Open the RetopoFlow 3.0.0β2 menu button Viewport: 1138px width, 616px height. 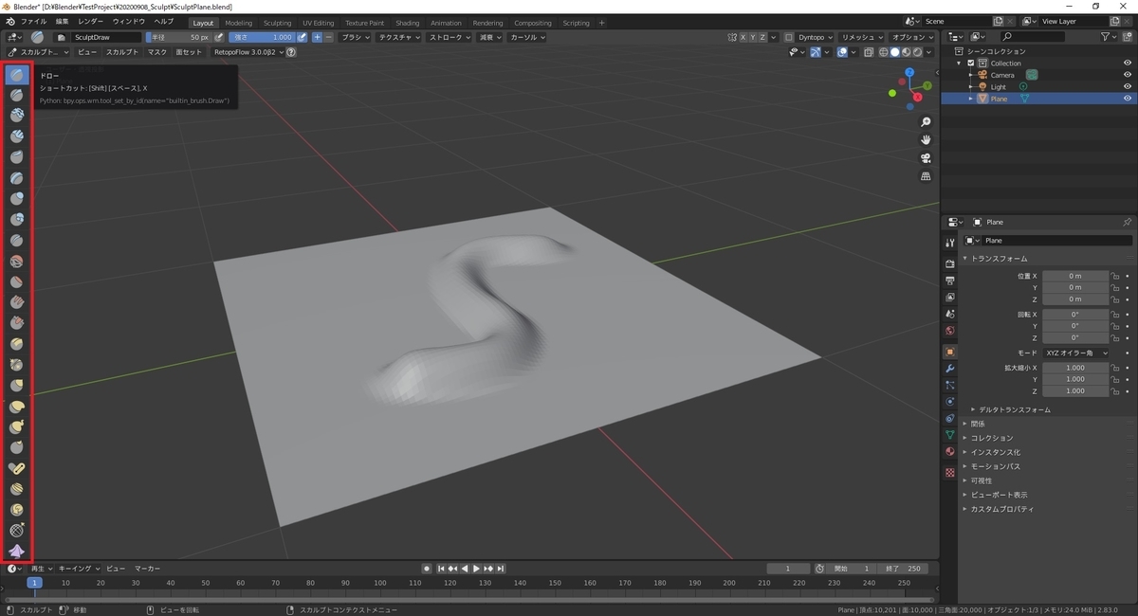[x=248, y=52]
